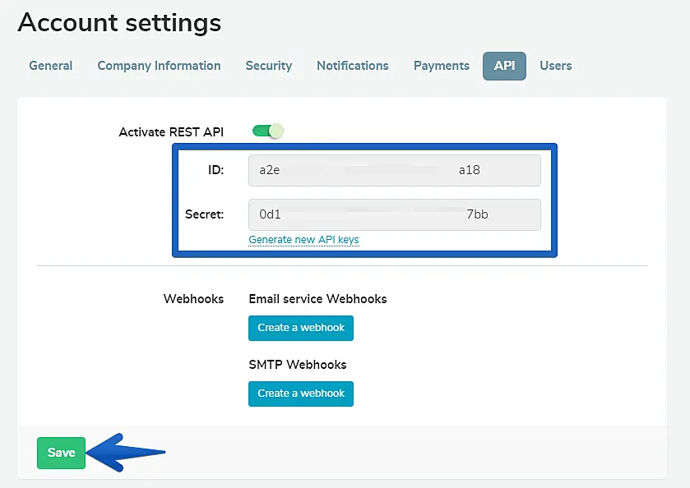
Task: Open the Notifications tab
Action: tap(352, 66)
